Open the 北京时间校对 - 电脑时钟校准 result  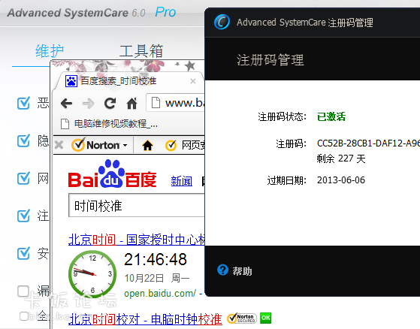click(145, 319)
